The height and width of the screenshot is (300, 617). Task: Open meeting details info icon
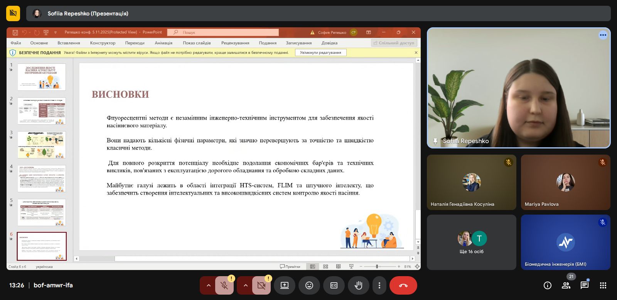pyautogui.click(x=548, y=285)
